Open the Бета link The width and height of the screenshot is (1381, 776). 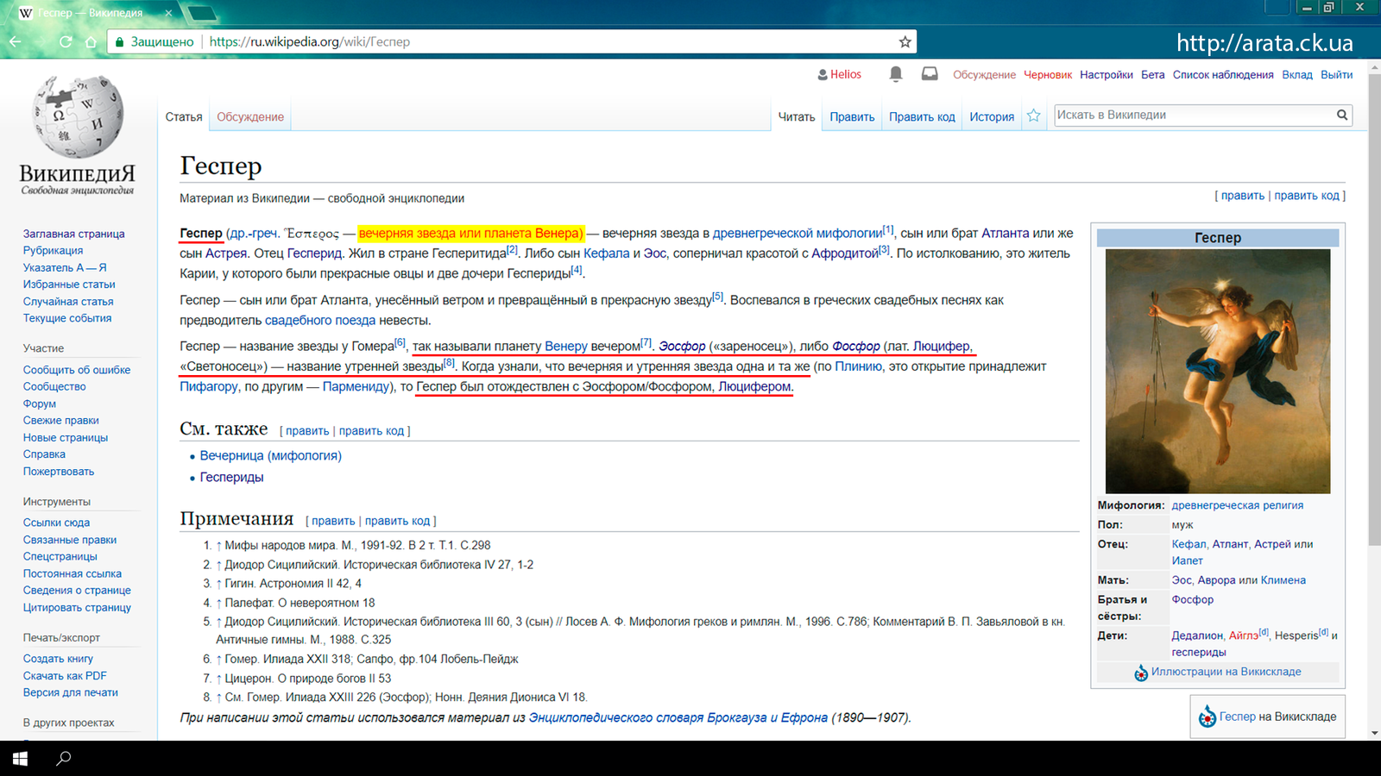(1152, 75)
